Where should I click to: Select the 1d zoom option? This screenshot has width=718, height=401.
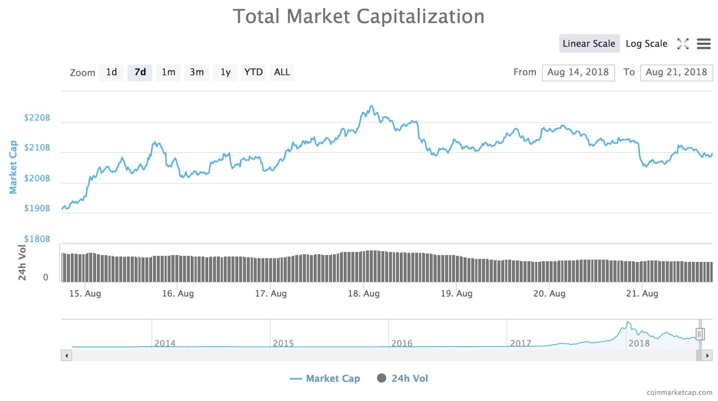click(x=111, y=72)
